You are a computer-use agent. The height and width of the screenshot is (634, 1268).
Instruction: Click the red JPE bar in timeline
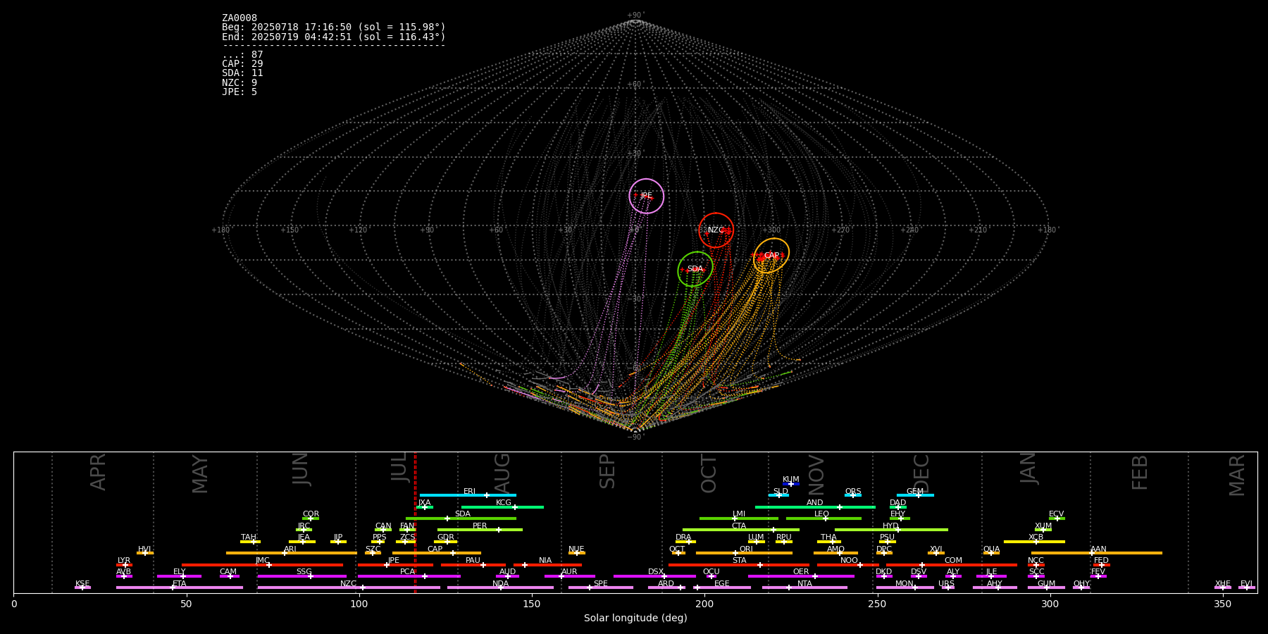(395, 565)
